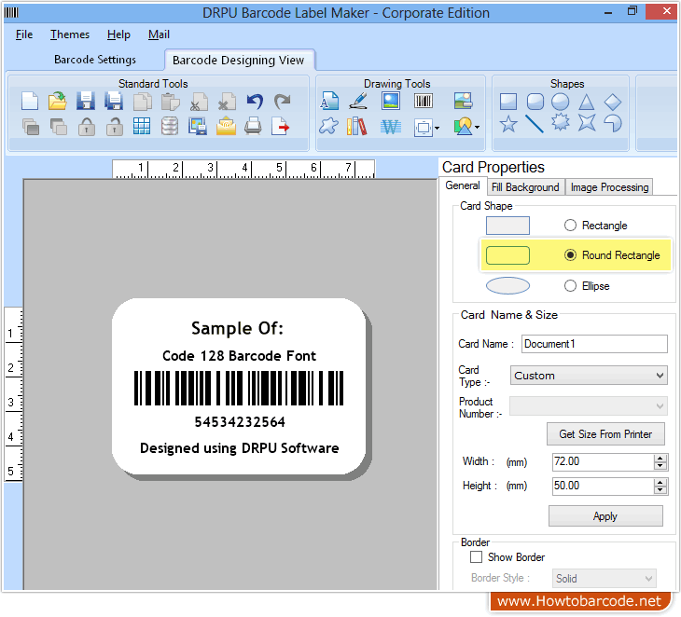Click the Save floppy disk icon
Image resolution: width=681 pixels, height=617 pixels.
pyautogui.click(x=86, y=102)
